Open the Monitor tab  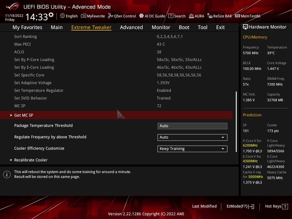(161, 27)
